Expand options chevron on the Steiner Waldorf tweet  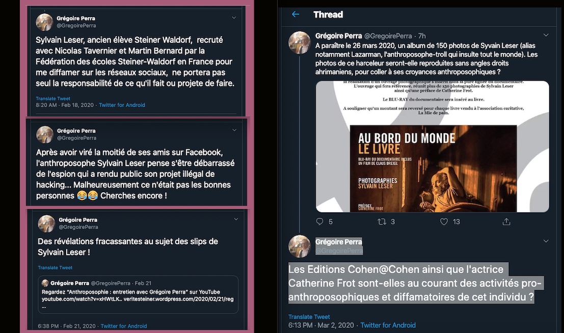pyautogui.click(x=234, y=18)
